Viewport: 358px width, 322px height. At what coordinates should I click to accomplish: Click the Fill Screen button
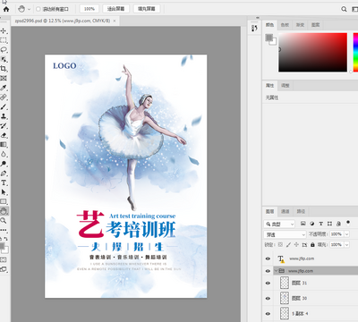click(147, 9)
